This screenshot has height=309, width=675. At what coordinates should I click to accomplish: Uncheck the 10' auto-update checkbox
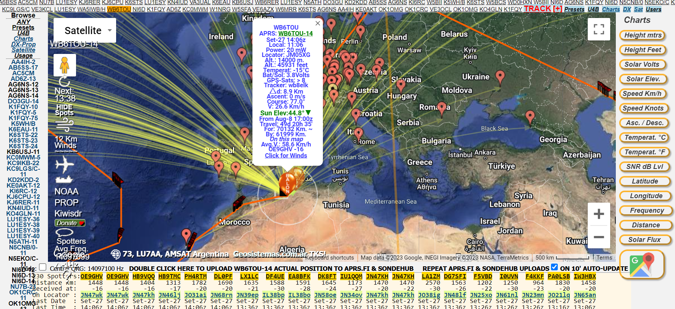click(554, 267)
